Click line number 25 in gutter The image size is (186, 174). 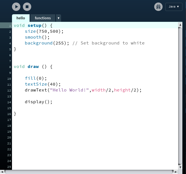click(9, 167)
